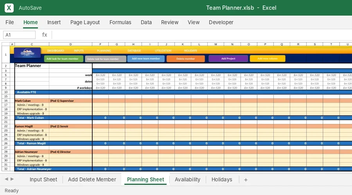This screenshot has height=195, width=352.
Task: Click AutoSave label in title bar
Action: tap(30, 8)
